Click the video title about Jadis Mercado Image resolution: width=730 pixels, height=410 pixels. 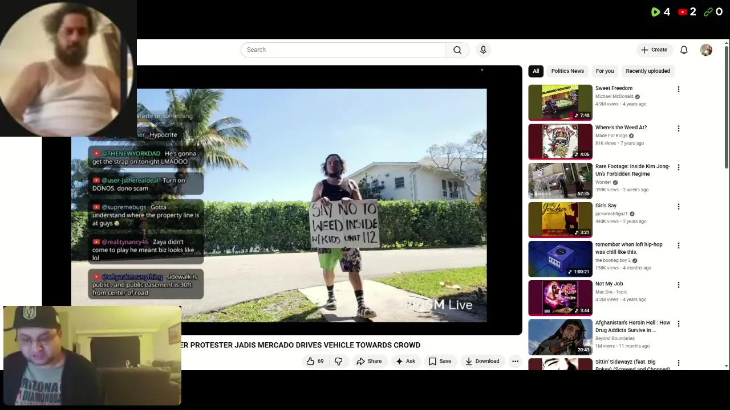tap(301, 345)
